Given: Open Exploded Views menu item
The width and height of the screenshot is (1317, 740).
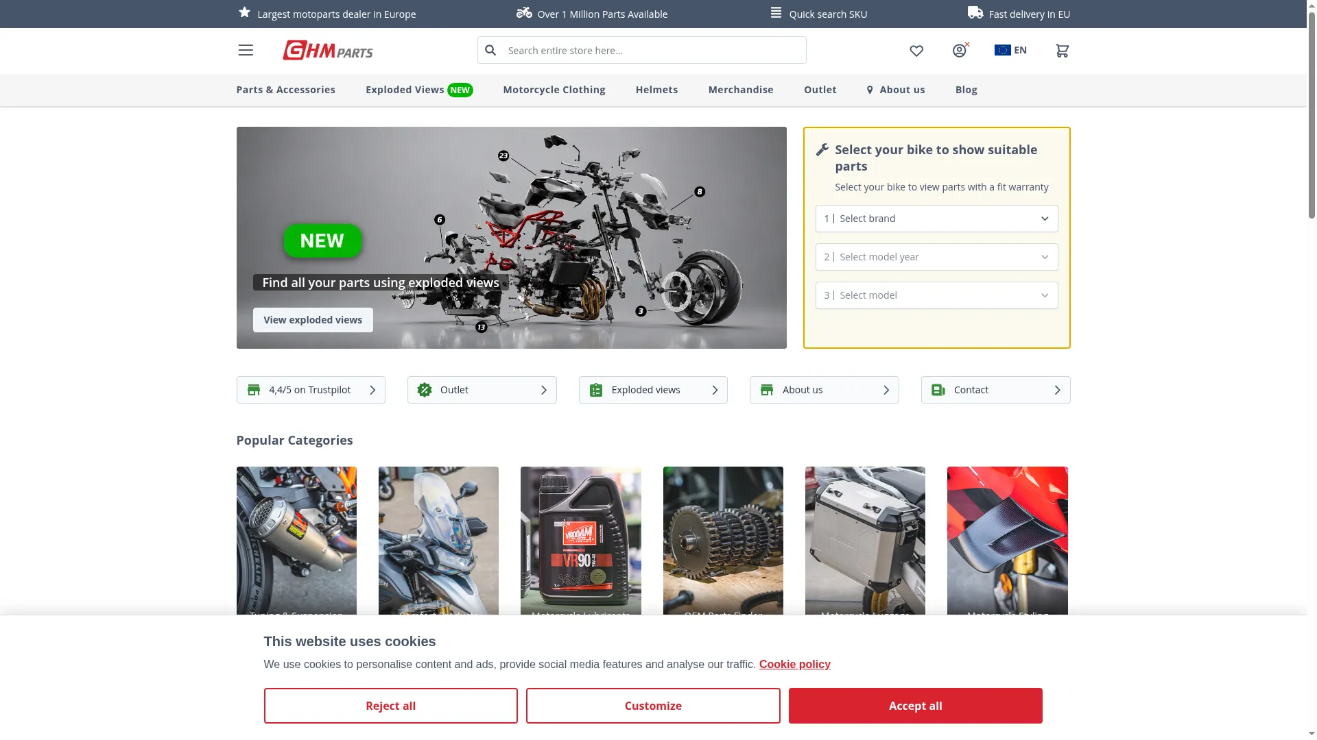Looking at the screenshot, I should (x=405, y=90).
